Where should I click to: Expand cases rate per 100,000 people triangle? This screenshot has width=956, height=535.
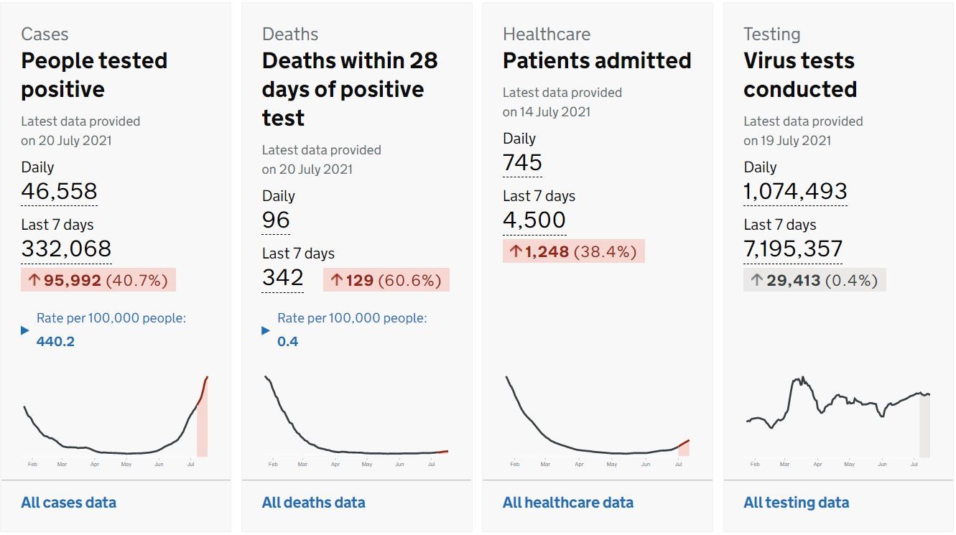(25, 330)
